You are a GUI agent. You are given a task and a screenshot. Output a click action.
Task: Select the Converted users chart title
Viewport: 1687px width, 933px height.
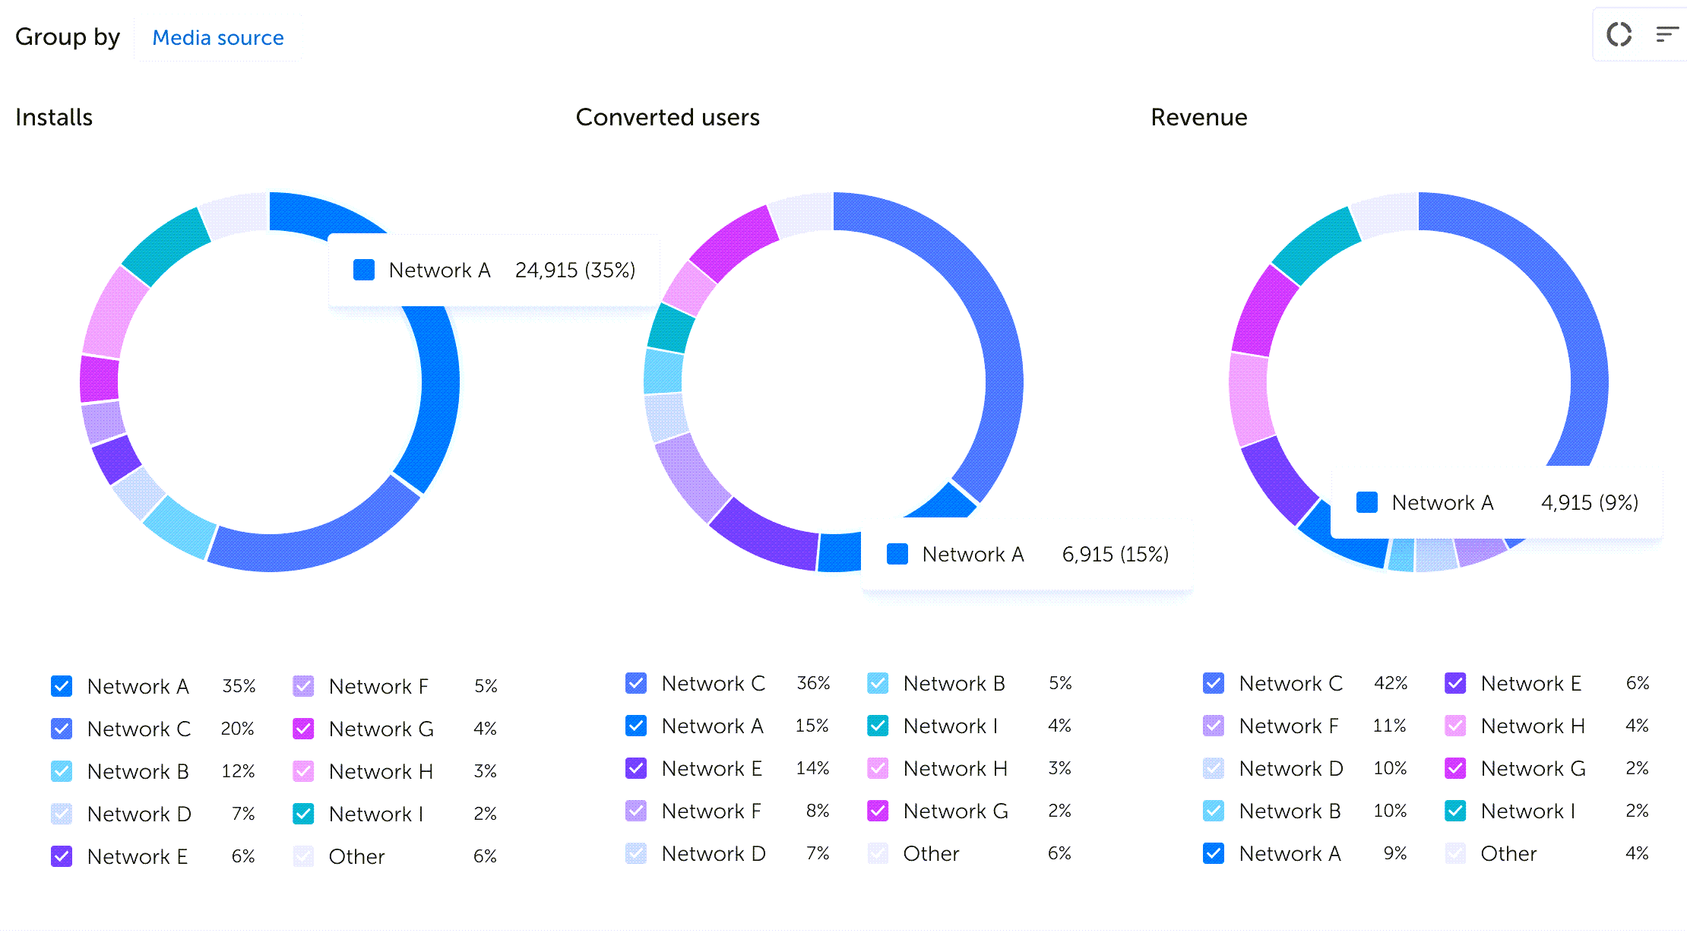click(667, 117)
